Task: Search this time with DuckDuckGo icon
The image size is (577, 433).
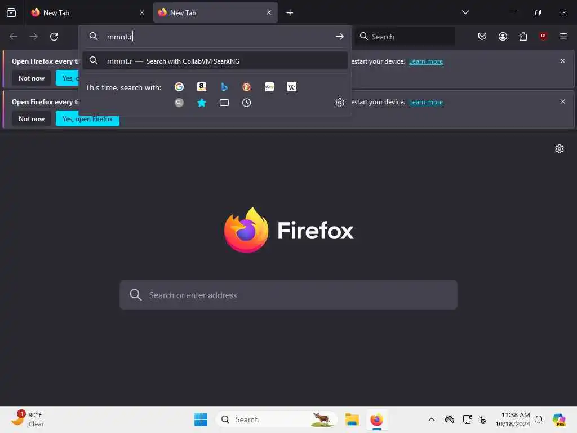Action: 247,87
